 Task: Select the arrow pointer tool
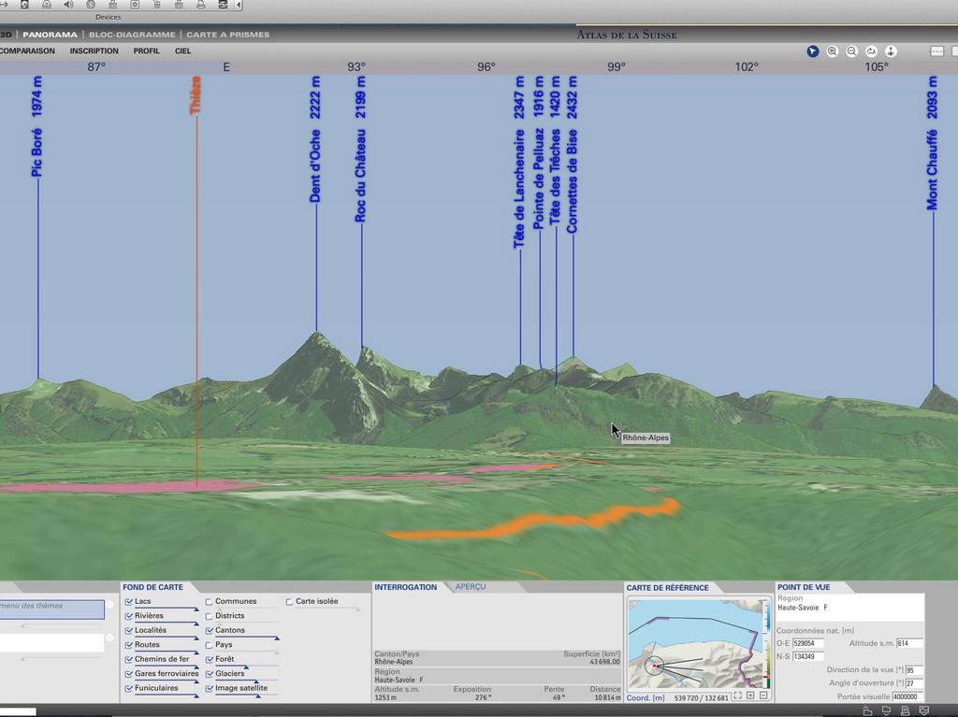tap(812, 51)
